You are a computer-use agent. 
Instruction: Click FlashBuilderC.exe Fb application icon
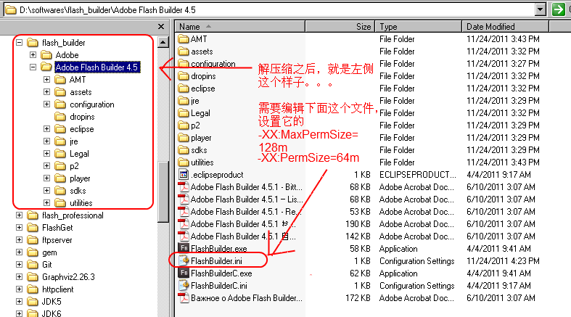point(184,273)
